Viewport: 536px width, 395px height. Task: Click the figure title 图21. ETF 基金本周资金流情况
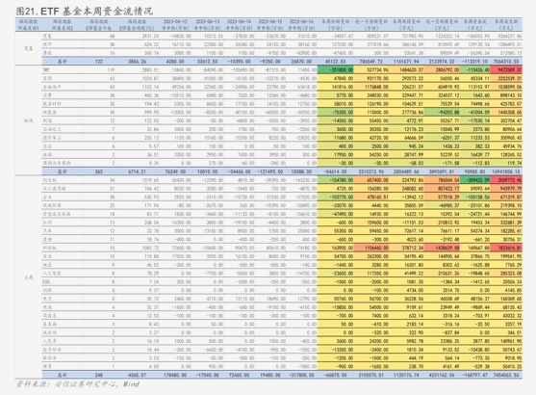[85, 12]
